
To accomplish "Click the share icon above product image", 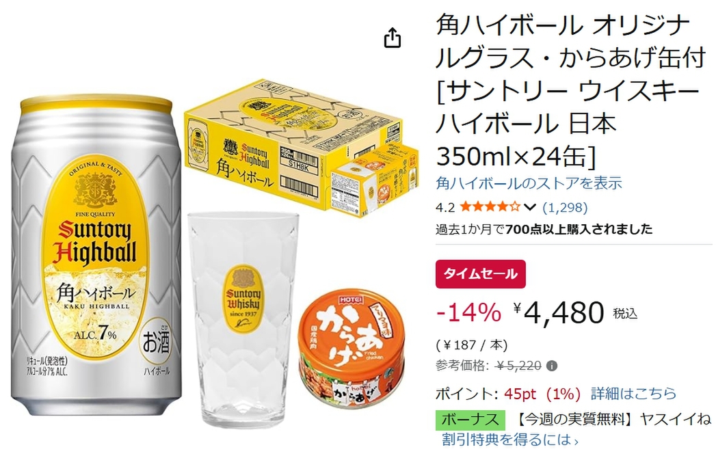I will click(393, 38).
